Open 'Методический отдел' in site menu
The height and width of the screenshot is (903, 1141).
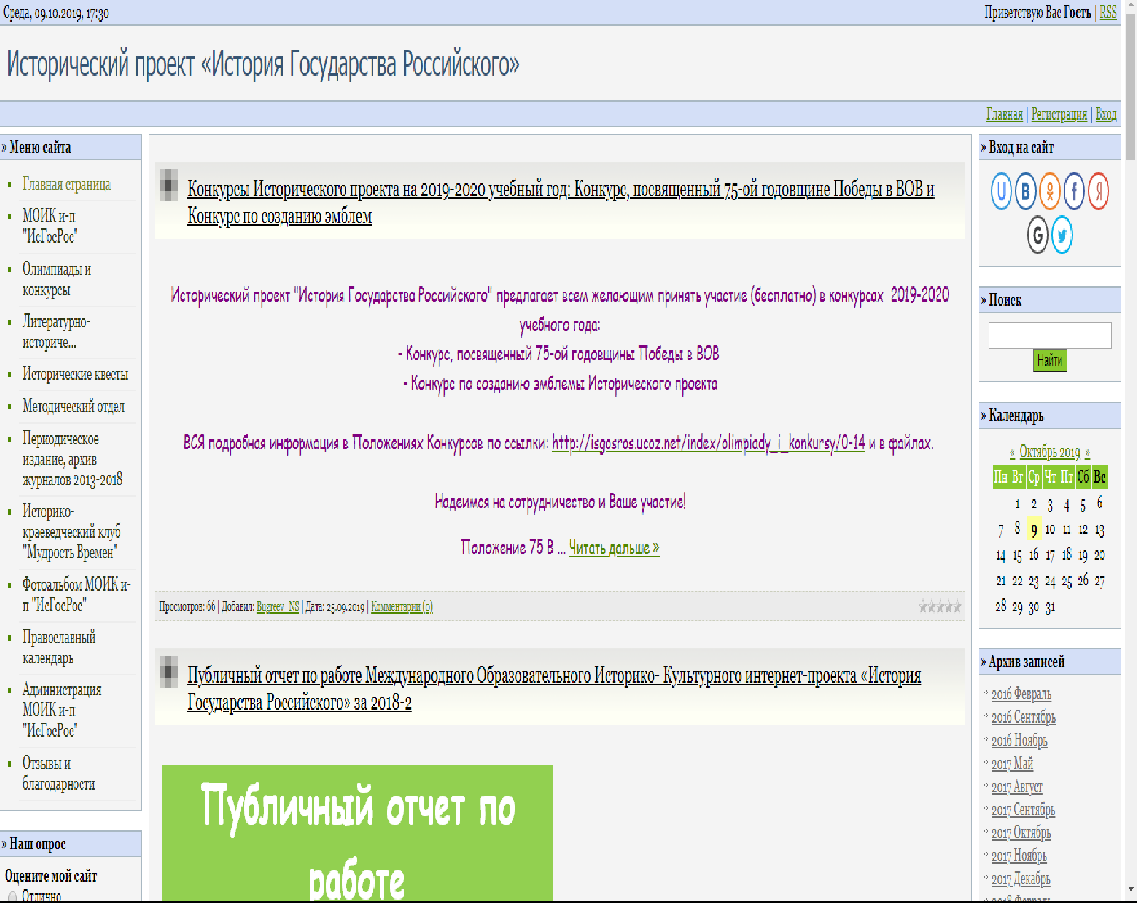point(73,406)
